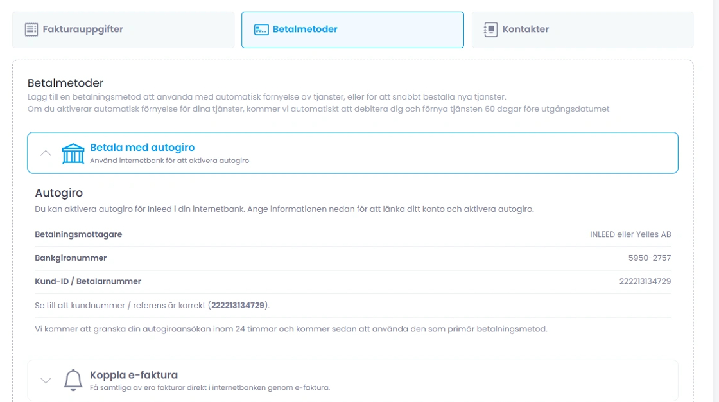Expand the Koppla e-faktura chevron
The width and height of the screenshot is (719, 402).
pyautogui.click(x=46, y=380)
